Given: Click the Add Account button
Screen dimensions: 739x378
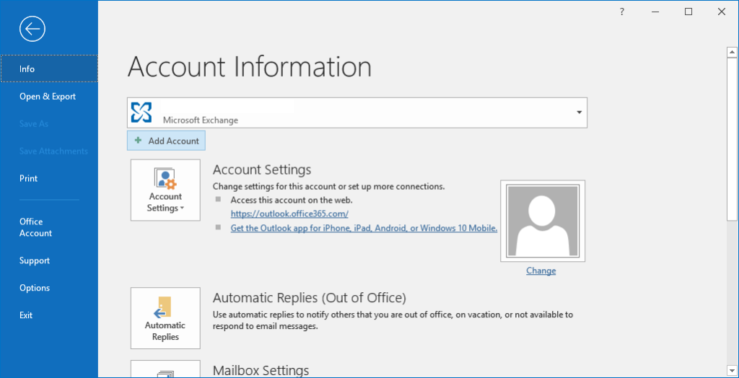Looking at the screenshot, I should [x=166, y=141].
